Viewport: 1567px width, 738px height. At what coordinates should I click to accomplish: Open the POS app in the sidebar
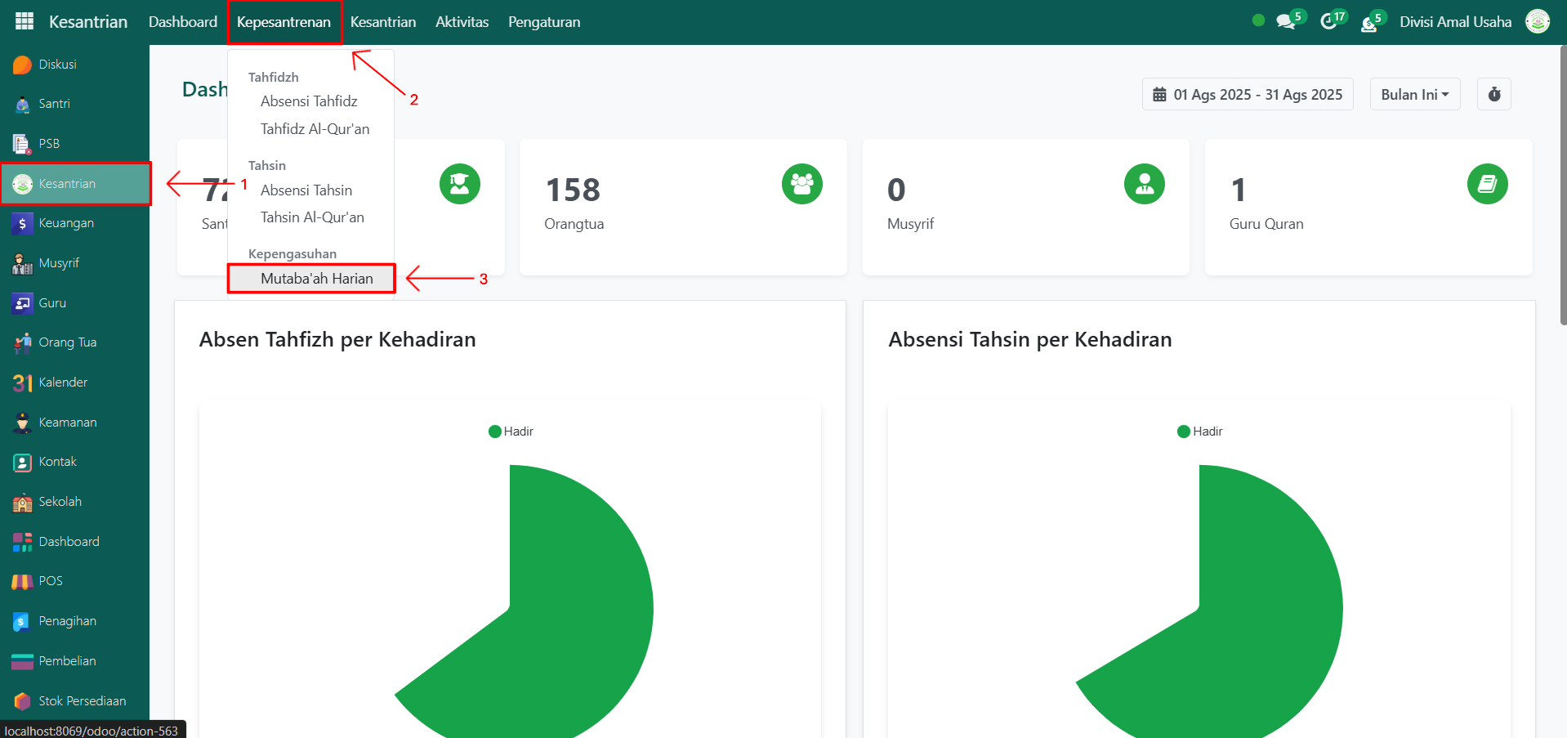pyautogui.click(x=50, y=581)
